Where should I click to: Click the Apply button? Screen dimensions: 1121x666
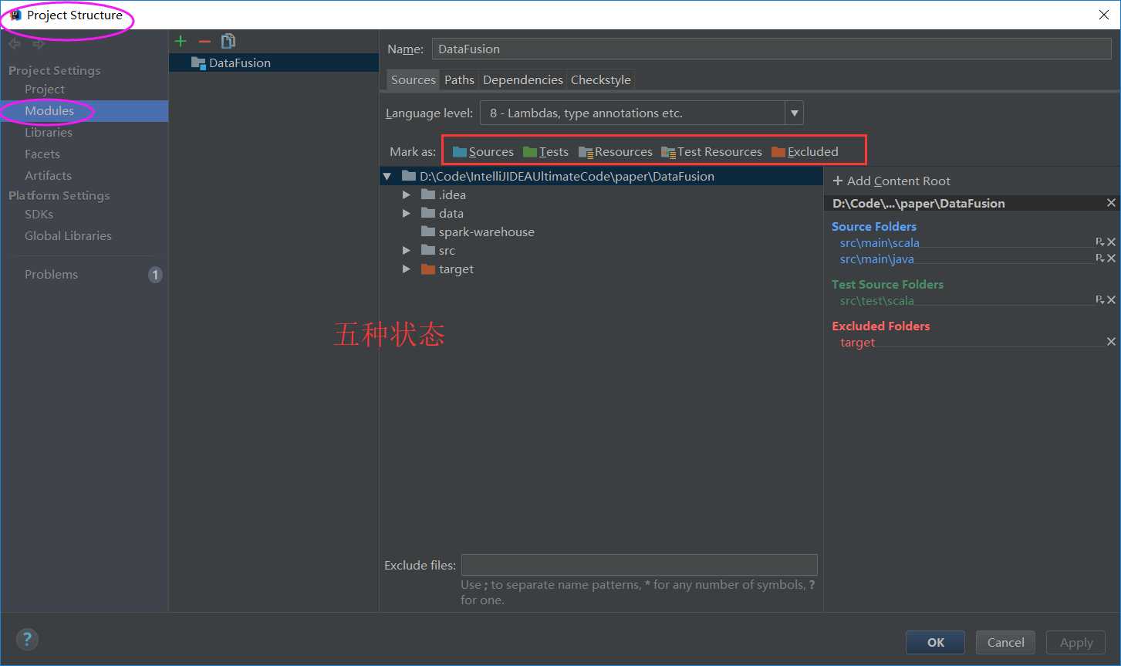point(1076,642)
